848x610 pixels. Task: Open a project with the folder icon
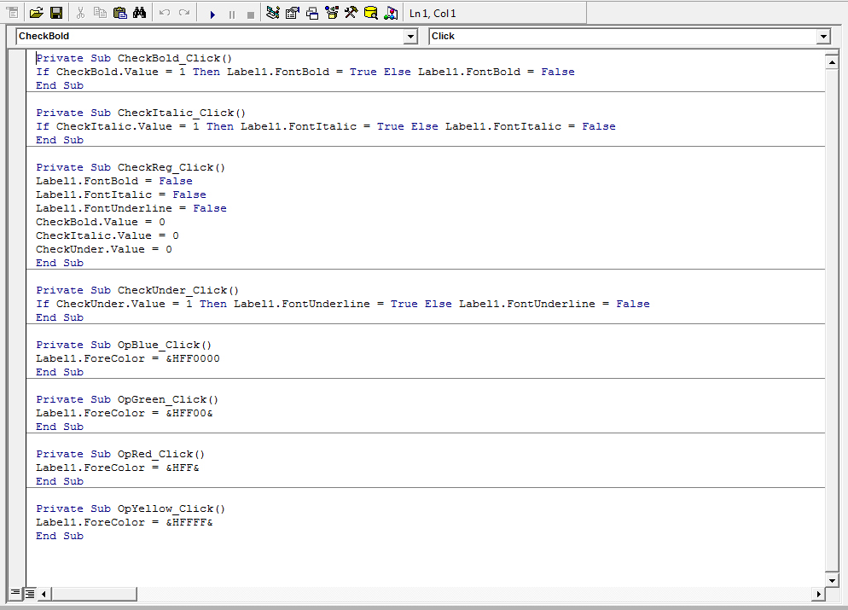coord(36,13)
